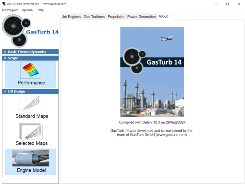Open the Gas Turbines tab
This screenshot has width=245, height=184.
pyautogui.click(x=94, y=17)
